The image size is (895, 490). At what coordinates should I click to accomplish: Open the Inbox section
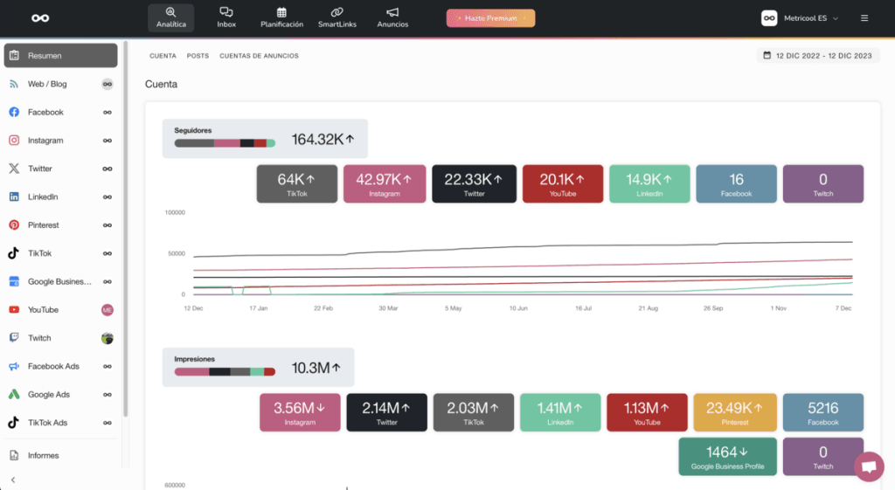[226, 17]
